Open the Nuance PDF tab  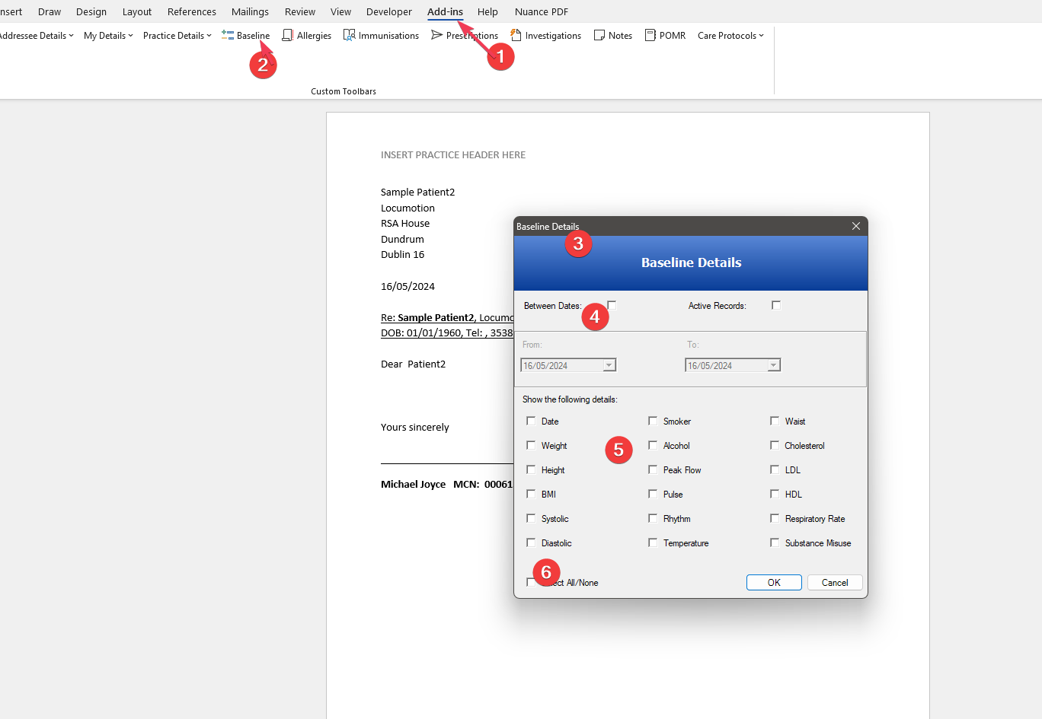[x=541, y=11]
